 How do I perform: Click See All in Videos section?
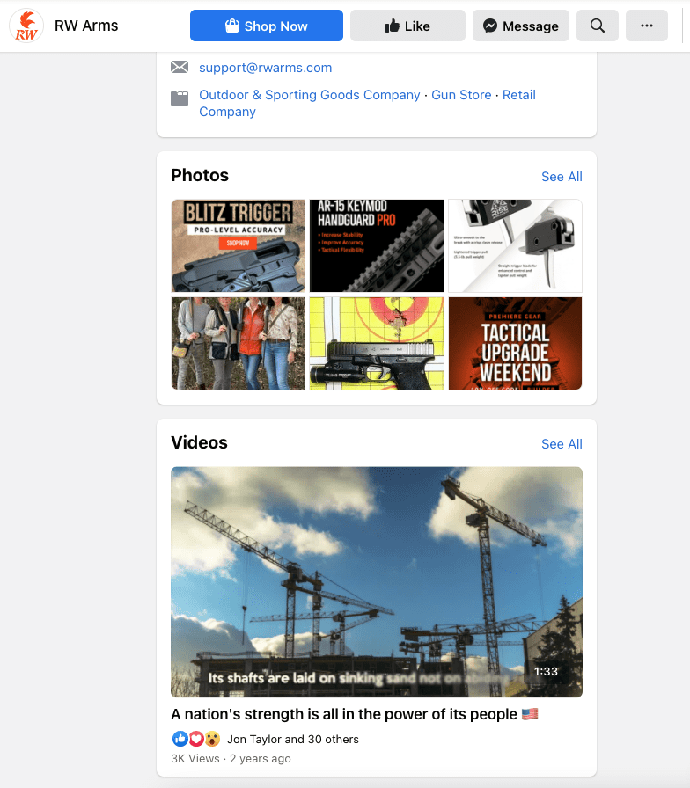coord(562,444)
